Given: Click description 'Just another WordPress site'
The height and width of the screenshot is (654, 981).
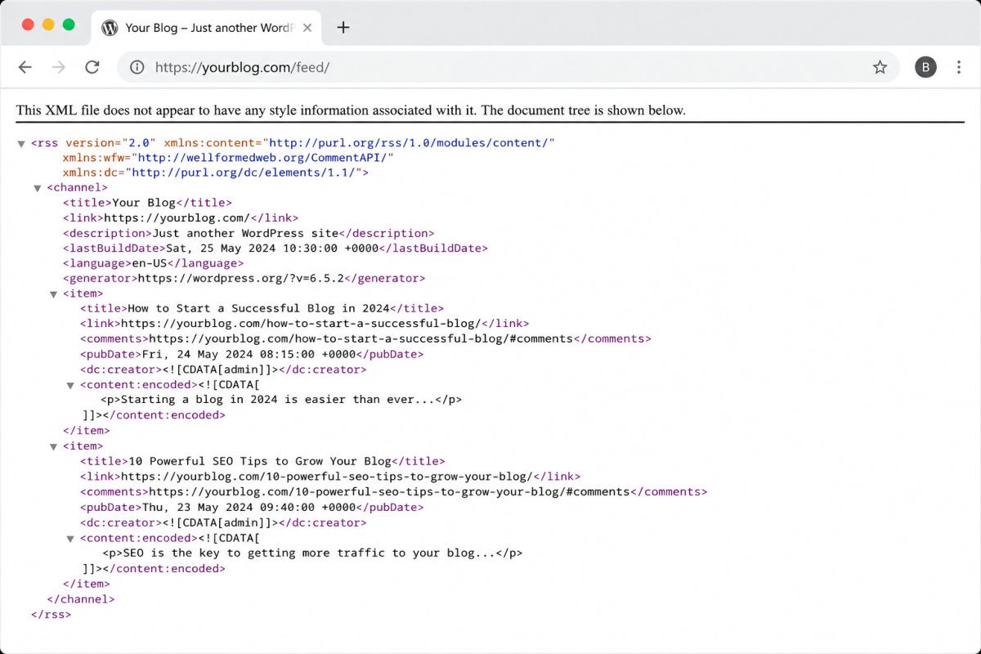Looking at the screenshot, I should pyautogui.click(x=245, y=233).
